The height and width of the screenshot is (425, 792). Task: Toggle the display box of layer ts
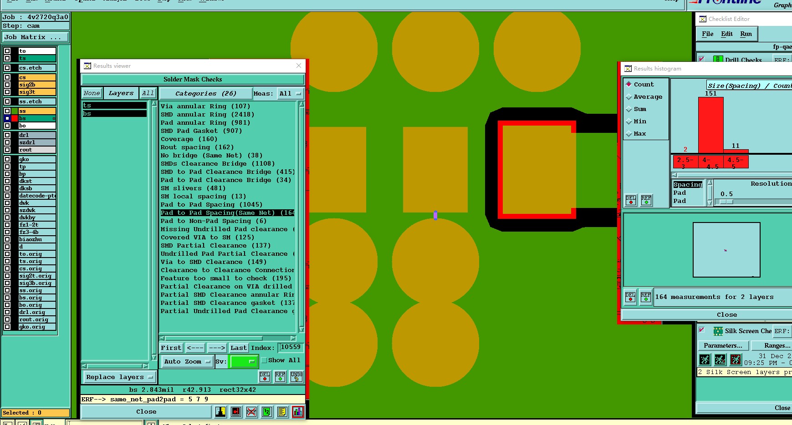coord(7,58)
